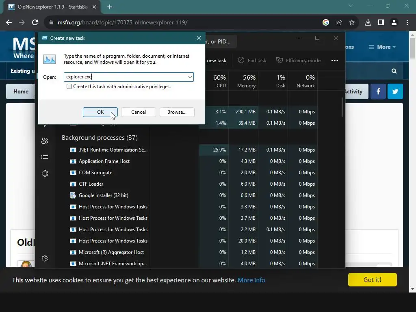The image size is (416, 312).
Task: Go forward in Chrome
Action: pyautogui.click(x=22, y=23)
